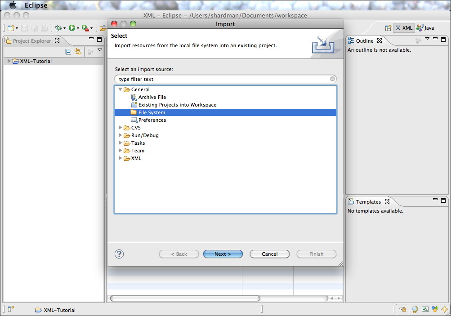This screenshot has width=451, height=316.
Task: Click the Finish button
Action: point(317,254)
